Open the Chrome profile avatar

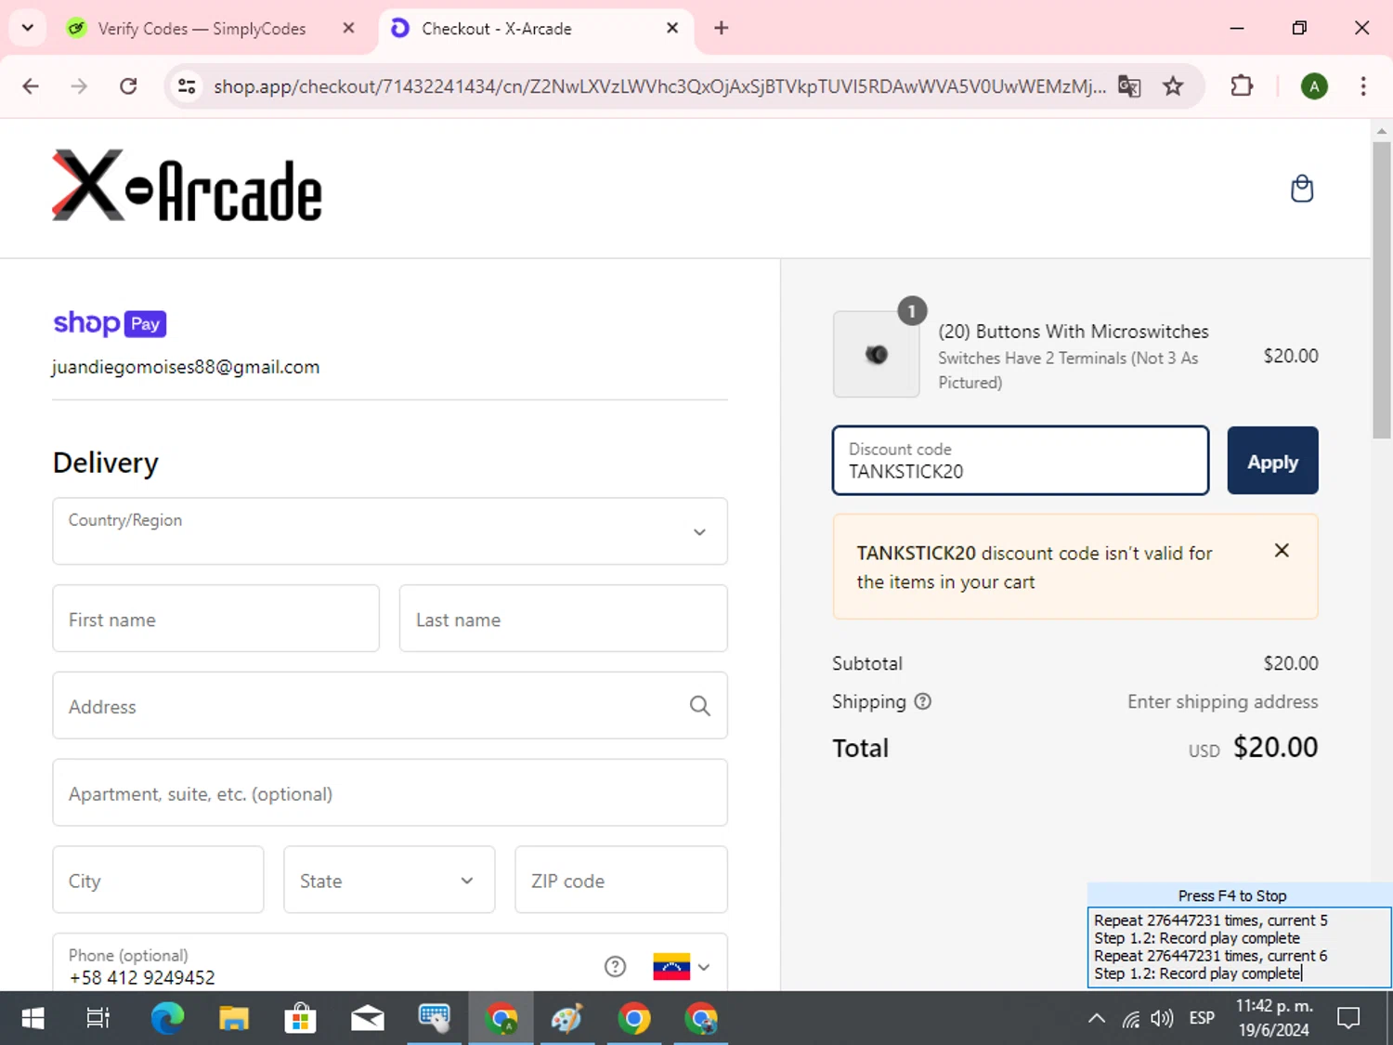[1314, 86]
